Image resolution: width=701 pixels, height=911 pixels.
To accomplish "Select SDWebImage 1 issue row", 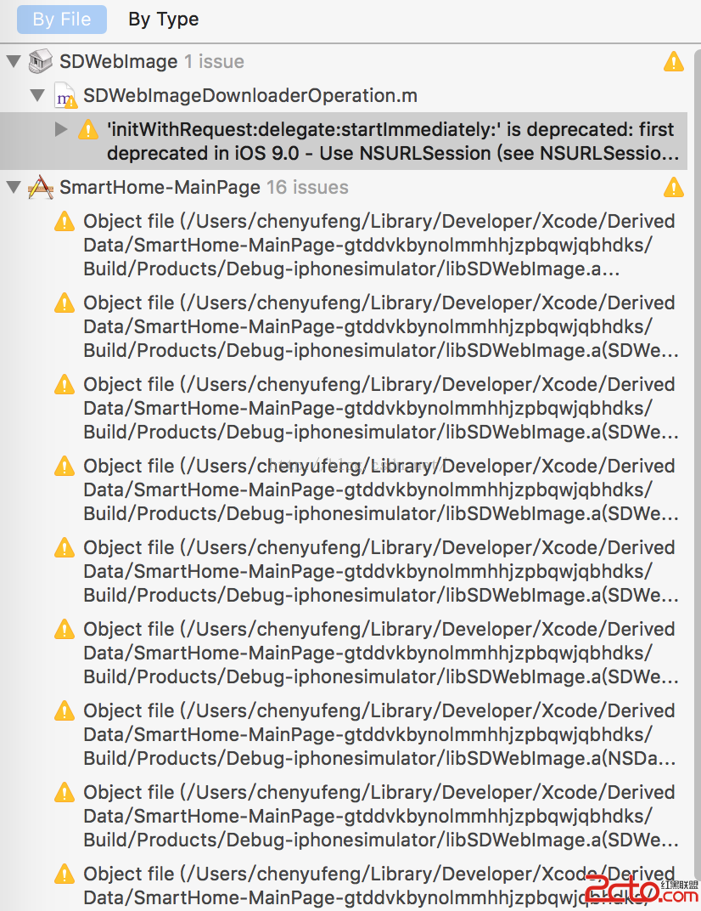I will pos(344,61).
